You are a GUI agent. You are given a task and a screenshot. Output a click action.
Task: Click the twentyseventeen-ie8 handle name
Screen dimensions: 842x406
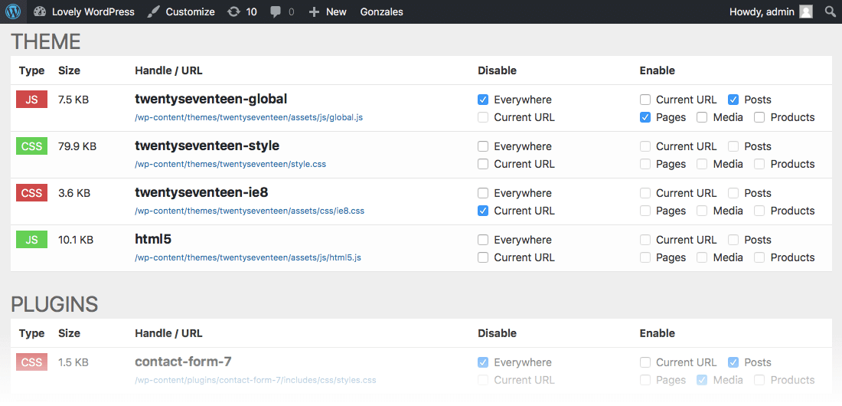tap(203, 192)
